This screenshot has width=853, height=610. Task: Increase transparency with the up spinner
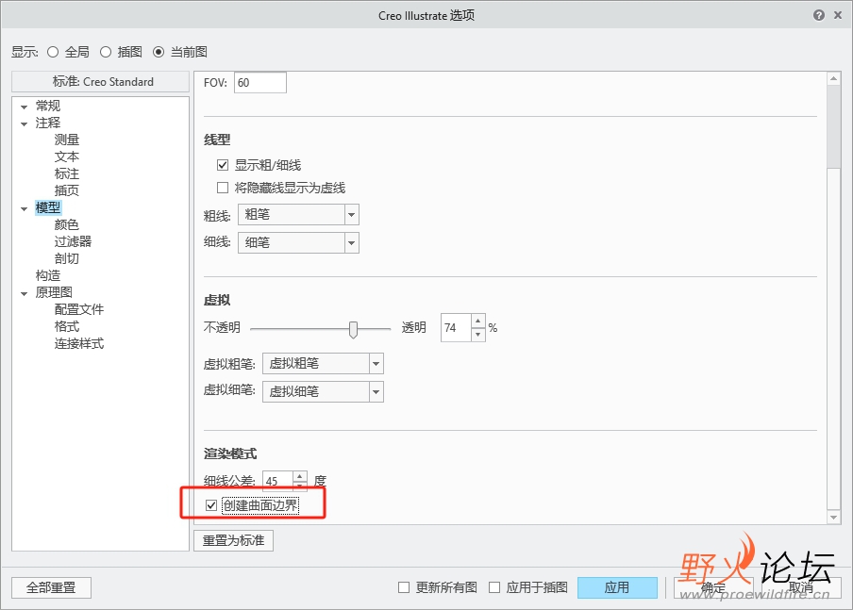(x=477, y=321)
